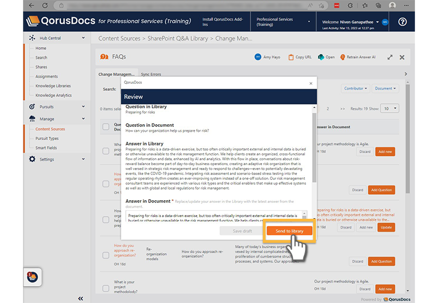The width and height of the screenshot is (438, 303).
Task: Open the help question mark icon
Action: (x=402, y=22)
